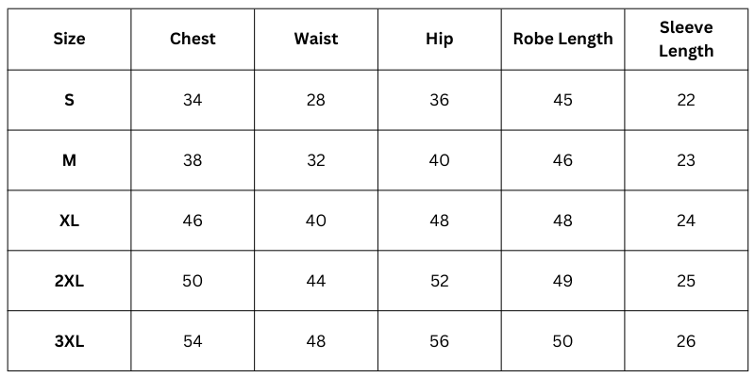Click hip value 36 for size S
Screen dimensions: 755x377
tap(439, 100)
